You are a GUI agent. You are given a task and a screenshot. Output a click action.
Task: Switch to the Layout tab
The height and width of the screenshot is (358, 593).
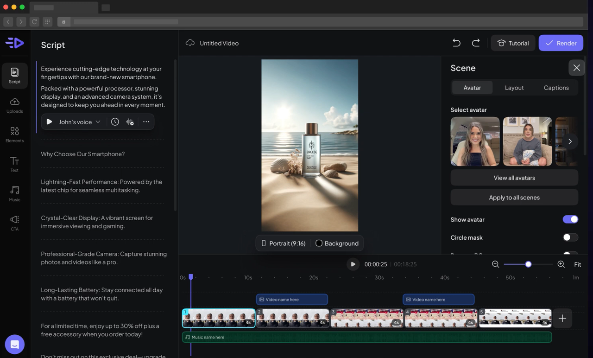(514, 88)
